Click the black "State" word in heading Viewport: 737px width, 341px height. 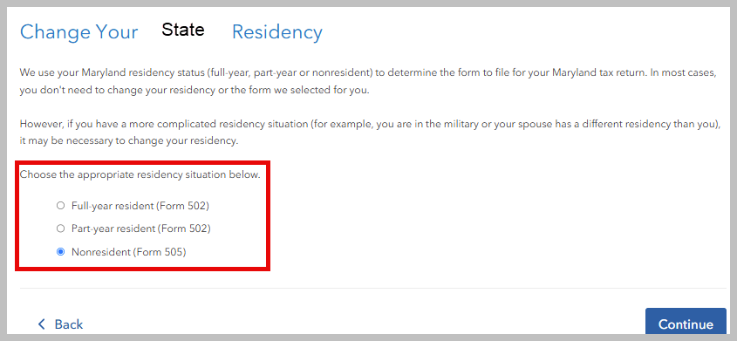(183, 30)
